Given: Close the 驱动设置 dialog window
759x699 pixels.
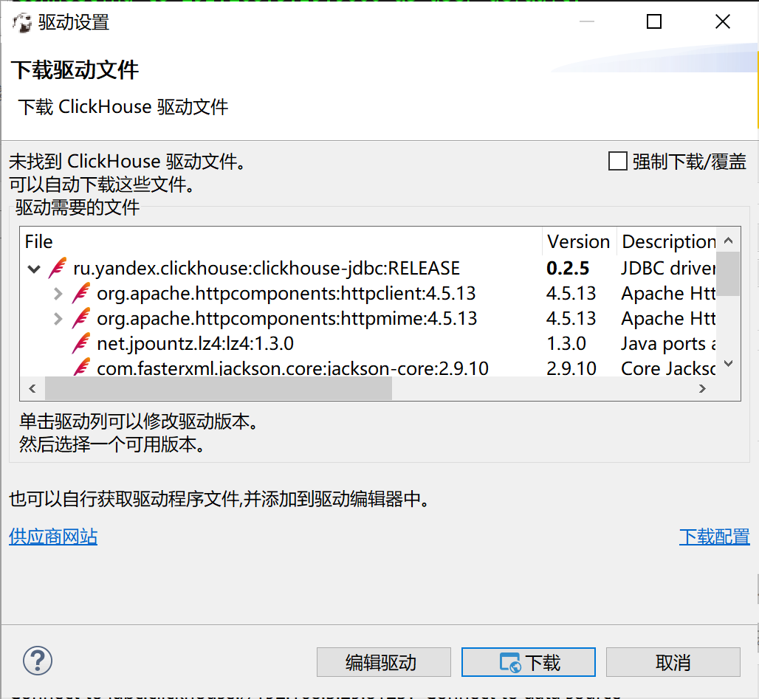Looking at the screenshot, I should (x=723, y=21).
